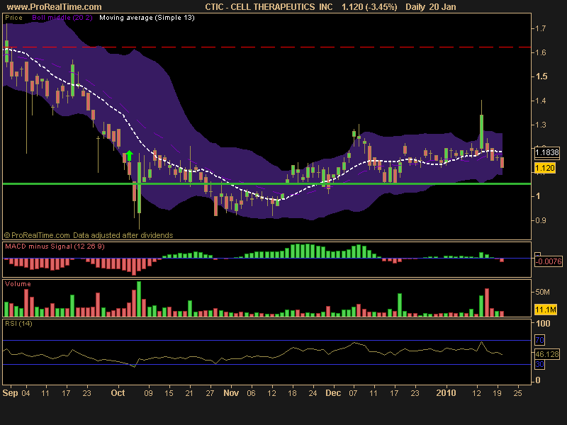Image resolution: width=567 pixels, height=425 pixels.
Task: Click the CTIC - CELL THERAPEUTICS INC title
Action: pyautogui.click(x=269, y=7)
